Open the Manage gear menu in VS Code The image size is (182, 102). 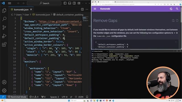(4, 91)
